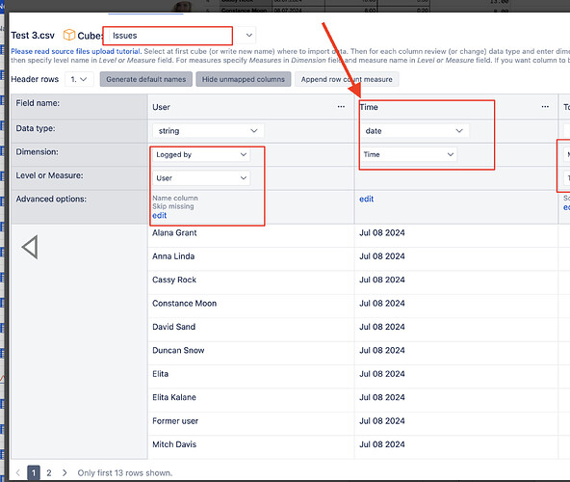The height and width of the screenshot is (482, 570).
Task: Click the previous page chevron in pagination
Action: tap(17, 473)
